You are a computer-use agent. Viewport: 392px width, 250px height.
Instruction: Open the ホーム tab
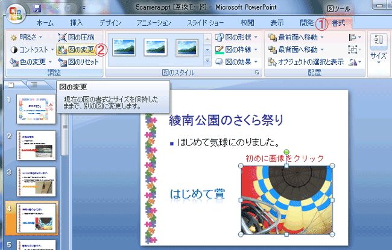pos(45,23)
